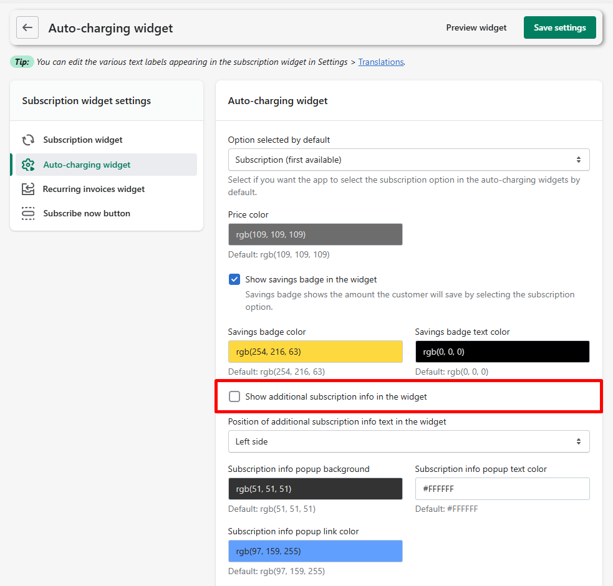Click the Auto-charging widget gear icon
The width and height of the screenshot is (613, 586).
point(28,165)
